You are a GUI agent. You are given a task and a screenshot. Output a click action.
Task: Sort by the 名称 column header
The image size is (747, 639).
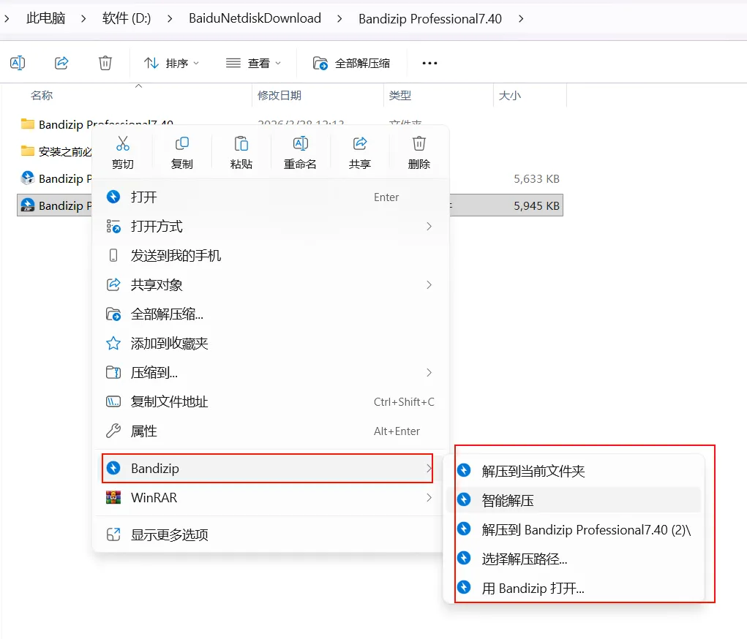coord(42,96)
